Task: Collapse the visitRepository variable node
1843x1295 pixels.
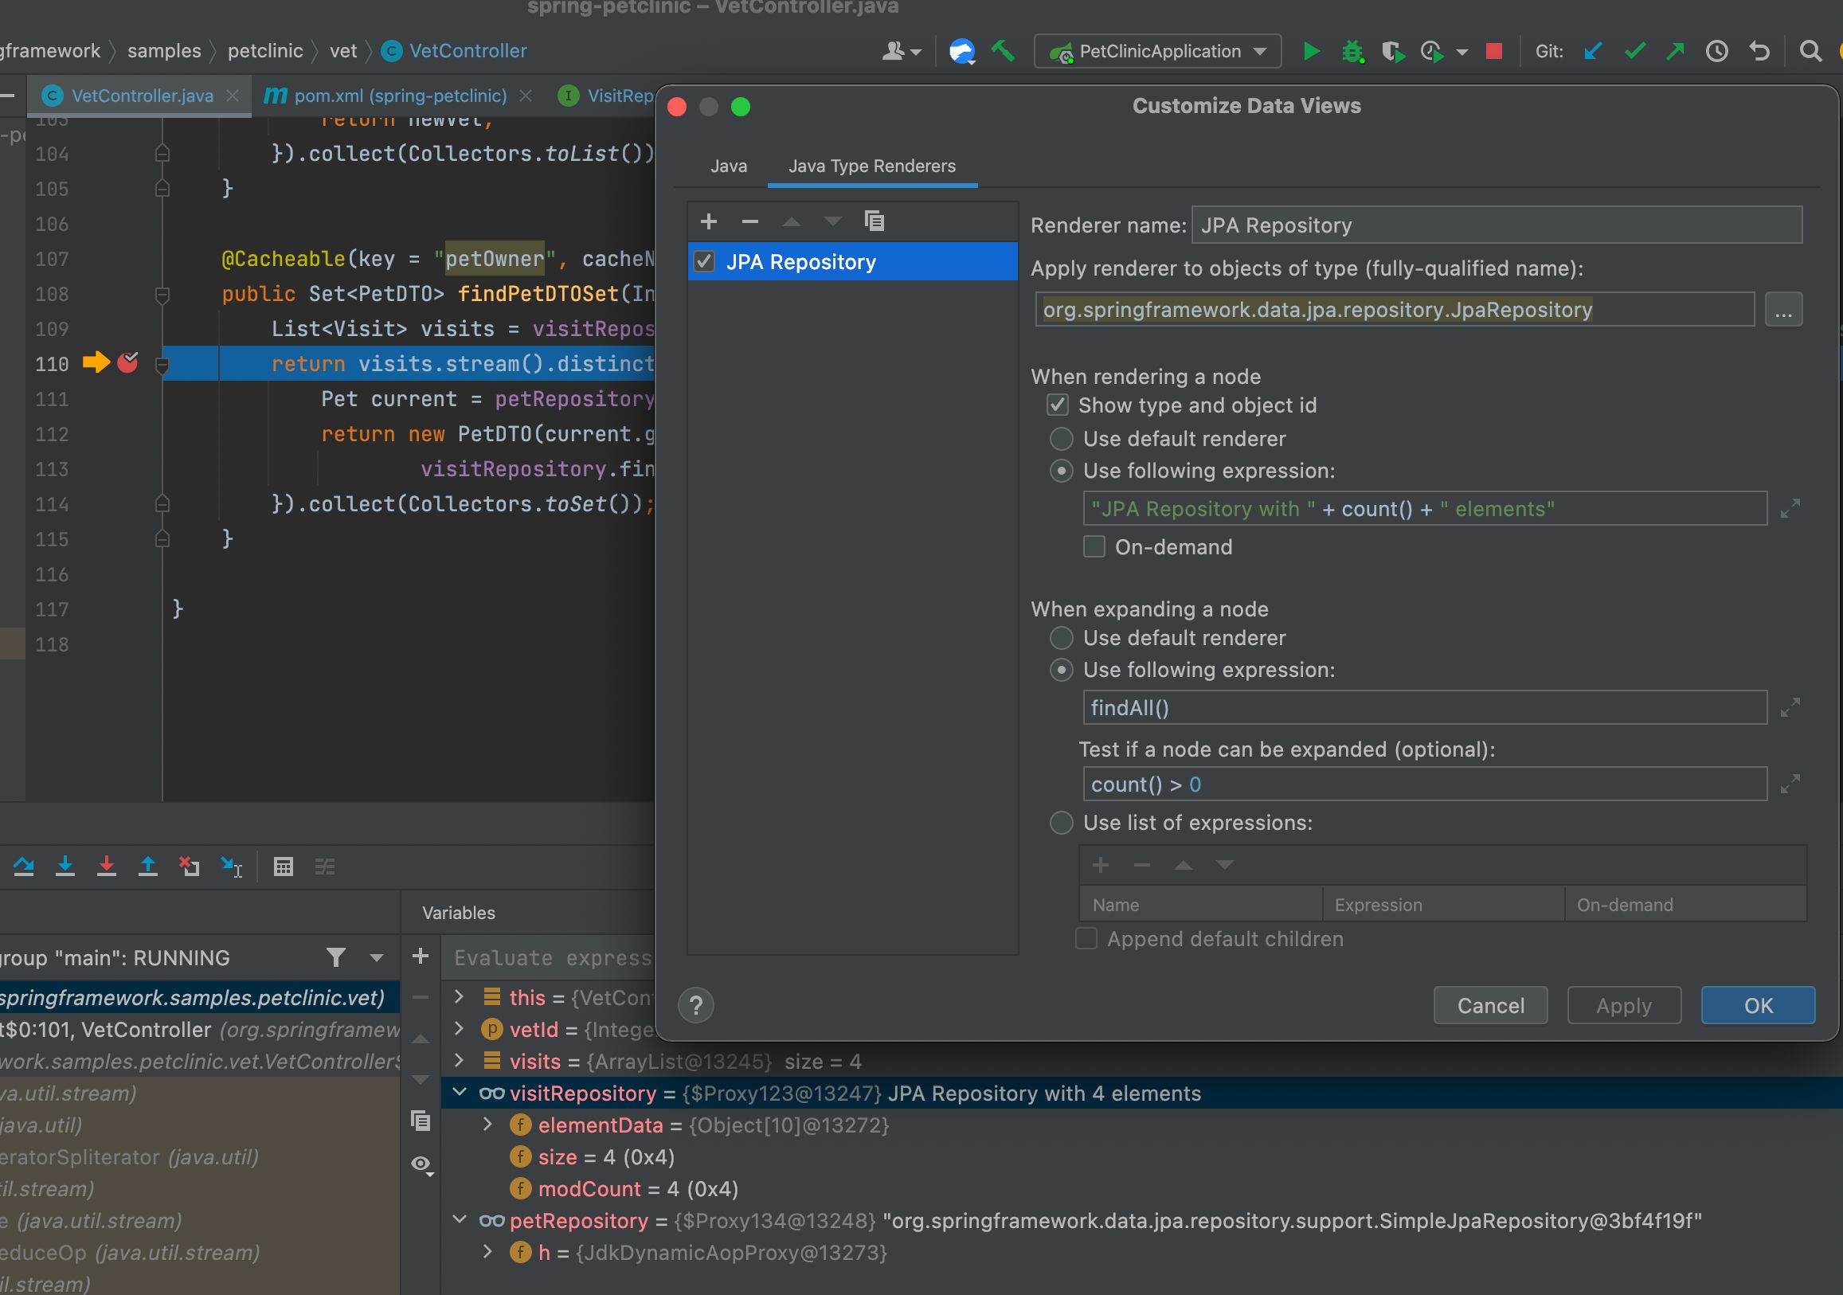Action: pyautogui.click(x=460, y=1093)
